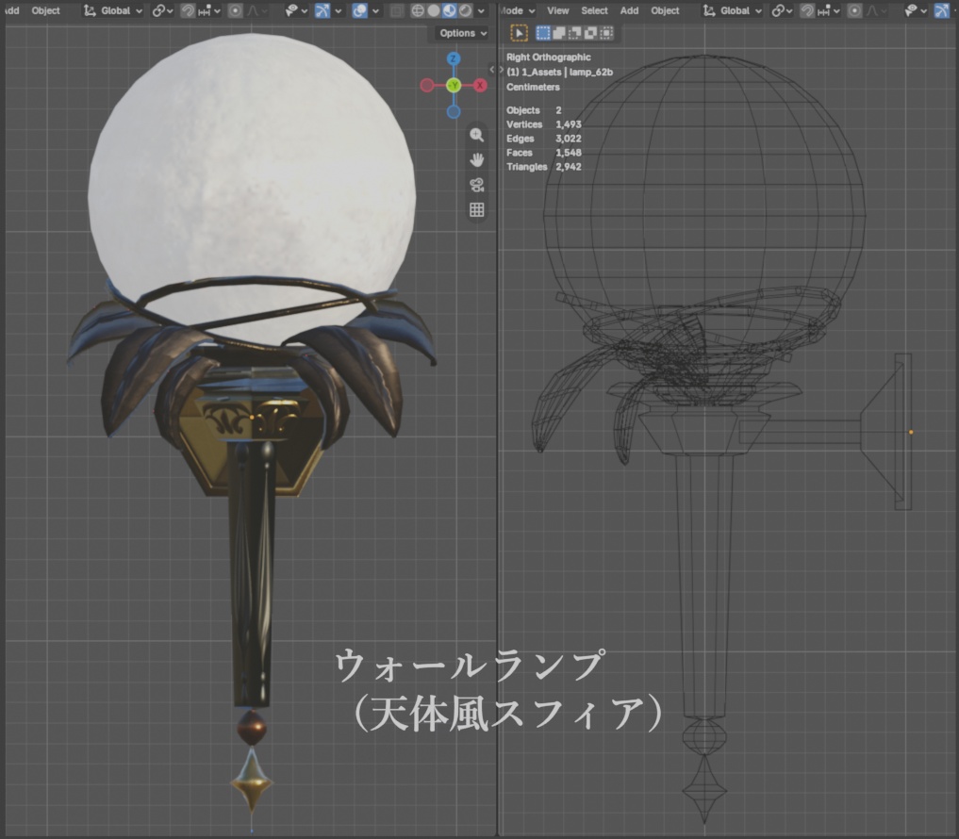
Task: Open shading settings dropdown arrow
Action: tap(481, 10)
